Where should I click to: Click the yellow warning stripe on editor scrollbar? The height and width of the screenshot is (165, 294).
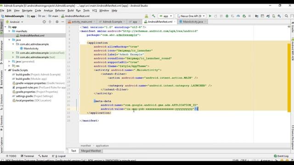pyautogui.click(x=289, y=77)
